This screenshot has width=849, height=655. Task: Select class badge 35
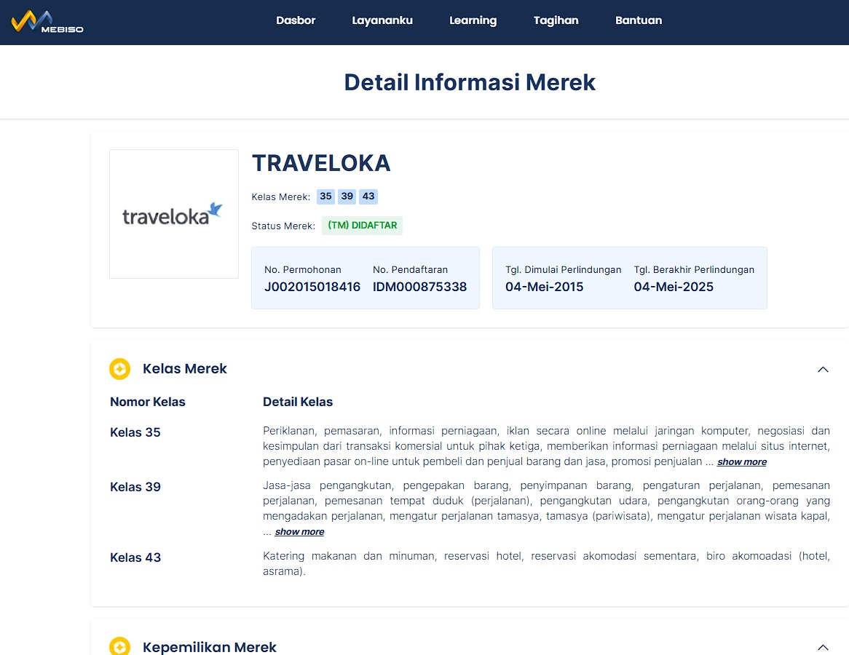[325, 196]
